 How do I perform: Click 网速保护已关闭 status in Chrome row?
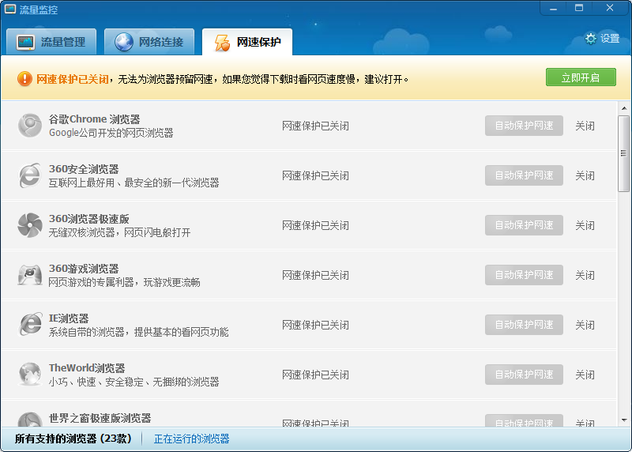tap(315, 126)
